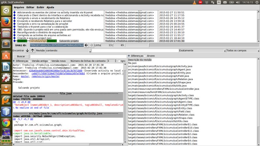This screenshot has width=260, height=146.
Task: Click the context lines number spinner arrows
Action: point(115,61)
